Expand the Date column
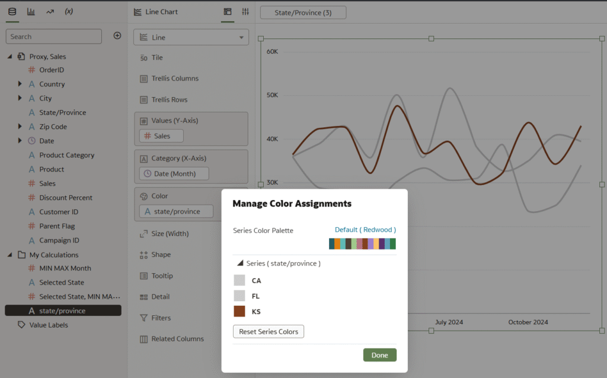Screen dimensions: 607x378 (x=20, y=140)
